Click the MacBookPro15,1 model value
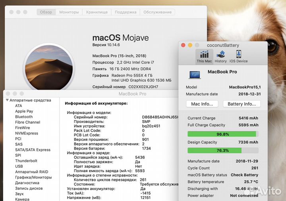 245,87
